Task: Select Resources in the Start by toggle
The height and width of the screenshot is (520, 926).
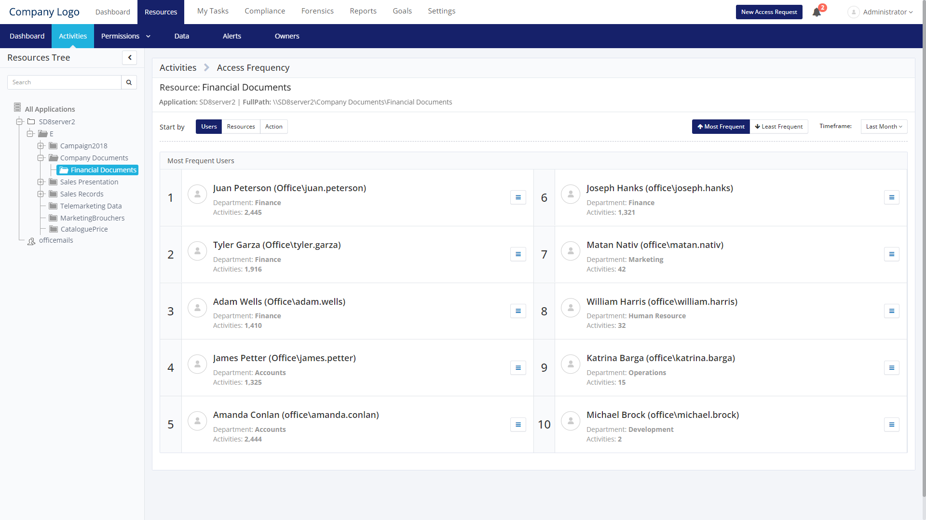Action: [241, 127]
